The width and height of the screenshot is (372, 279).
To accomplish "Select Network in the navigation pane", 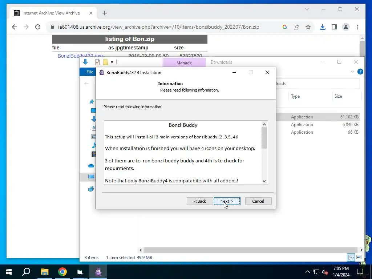I will 91,189.
